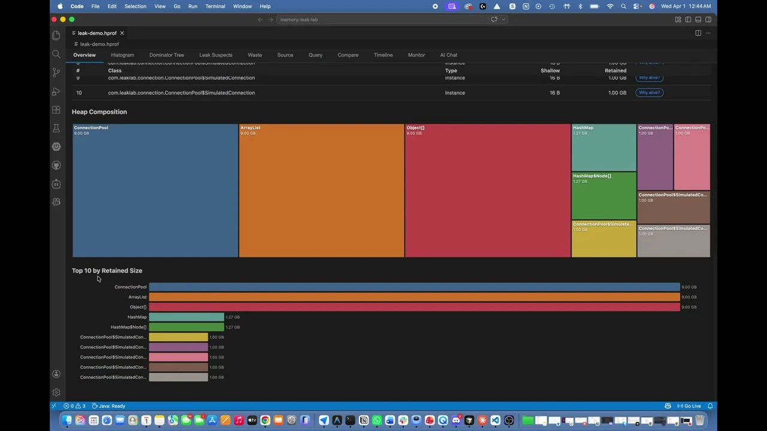The height and width of the screenshot is (431, 767).
Task: Open Copilot chat icon in title bar
Action: click(494, 19)
